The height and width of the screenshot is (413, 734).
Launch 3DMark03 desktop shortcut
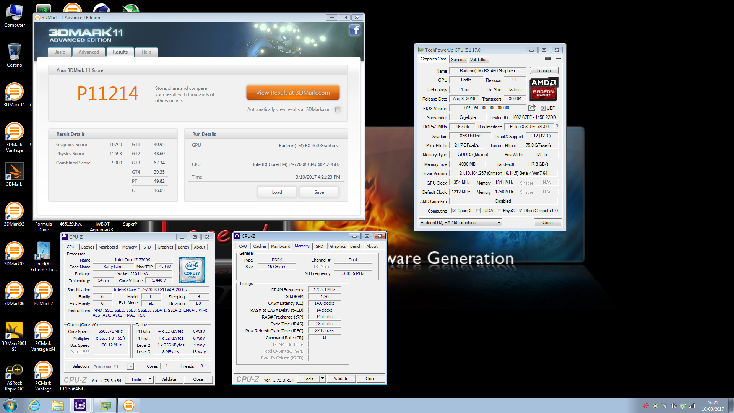(15, 214)
